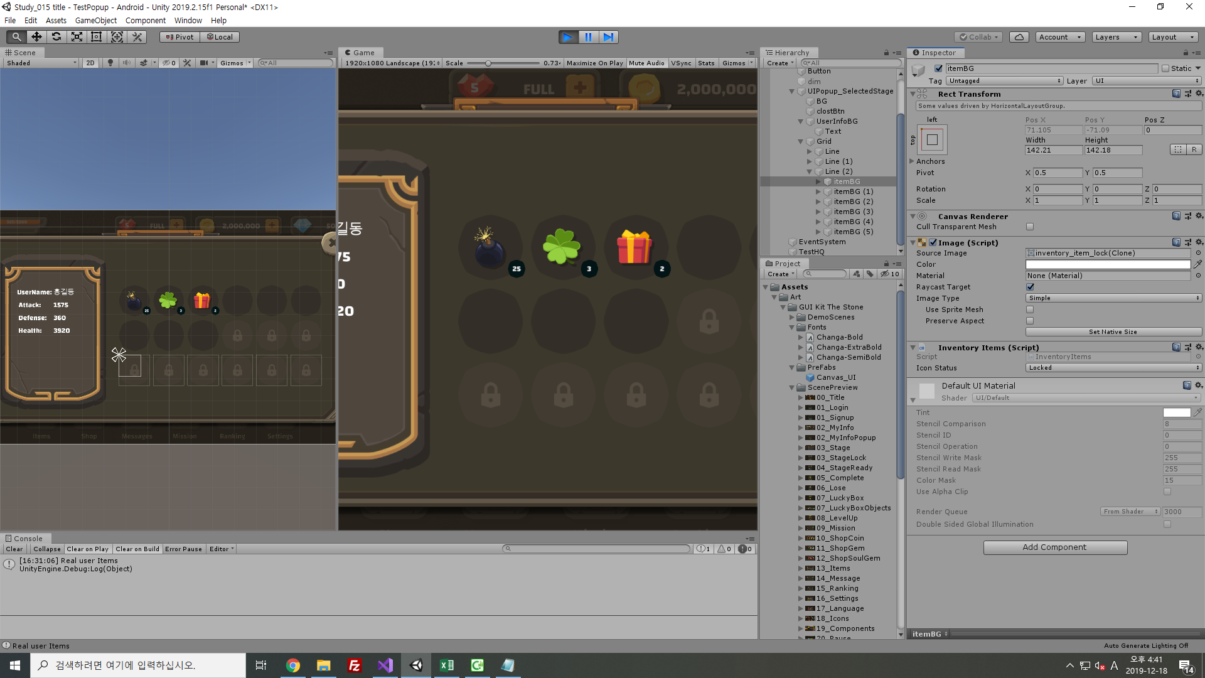
Task: Launch Visual Studio from the taskbar
Action: point(385,665)
